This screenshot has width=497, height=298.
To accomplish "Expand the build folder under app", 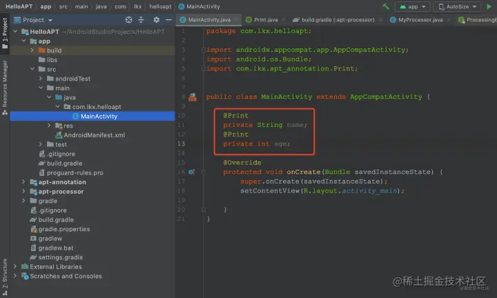I will pos(32,50).
